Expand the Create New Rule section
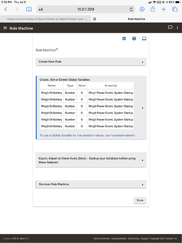Screen dimensions: 182x243 click(x=91, y=62)
